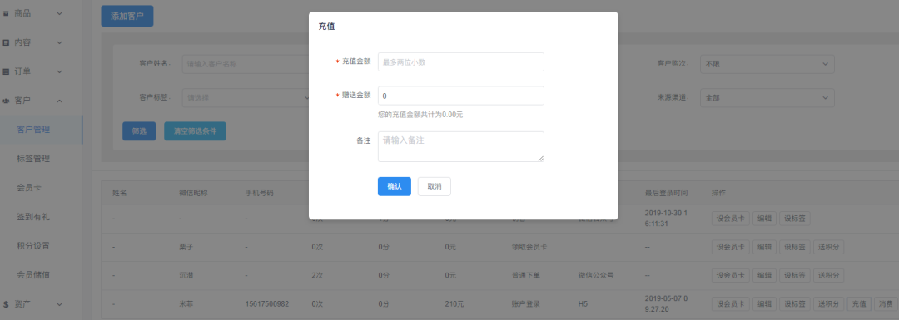Click the 添加客户 button
899x320 pixels.
click(127, 16)
